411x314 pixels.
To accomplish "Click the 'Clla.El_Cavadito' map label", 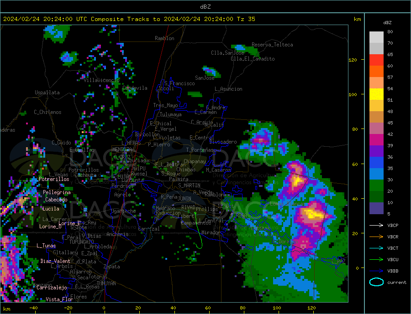I will pyautogui.click(x=253, y=59).
